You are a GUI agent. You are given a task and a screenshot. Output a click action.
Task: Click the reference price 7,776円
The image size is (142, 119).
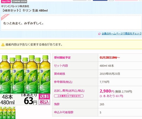[104, 82]
